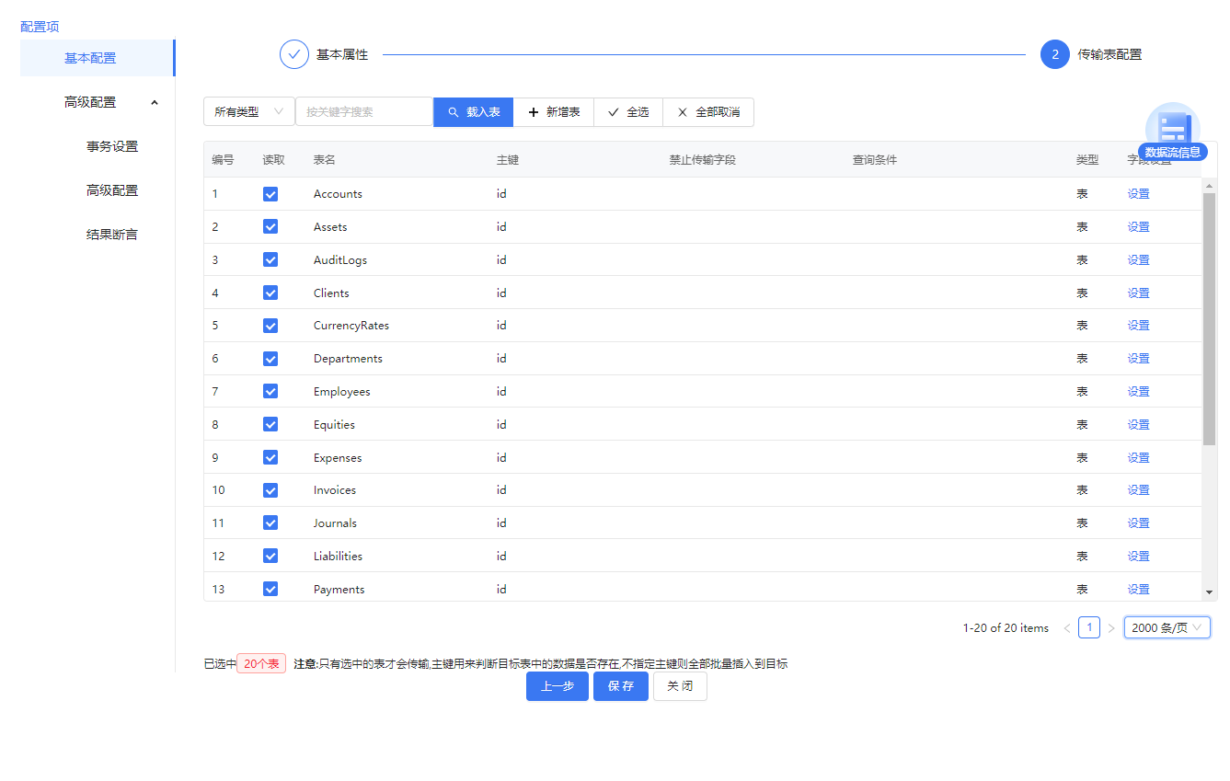
Task: Open 设置 link for the AuditLogs row
Action: (x=1139, y=259)
